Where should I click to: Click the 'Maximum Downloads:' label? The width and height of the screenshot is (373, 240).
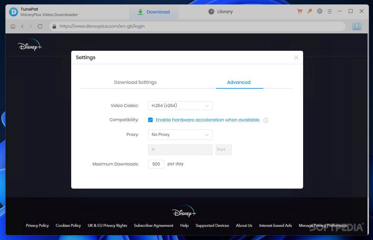click(115, 164)
